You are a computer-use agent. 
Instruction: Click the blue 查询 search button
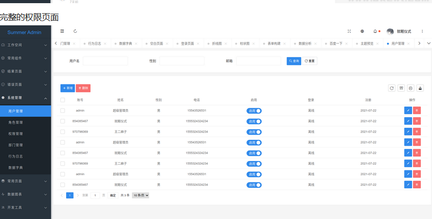tap(294, 61)
